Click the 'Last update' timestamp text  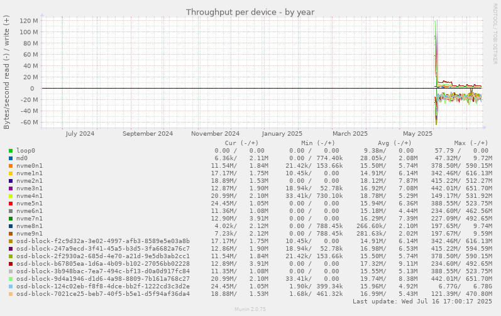pos(422,302)
